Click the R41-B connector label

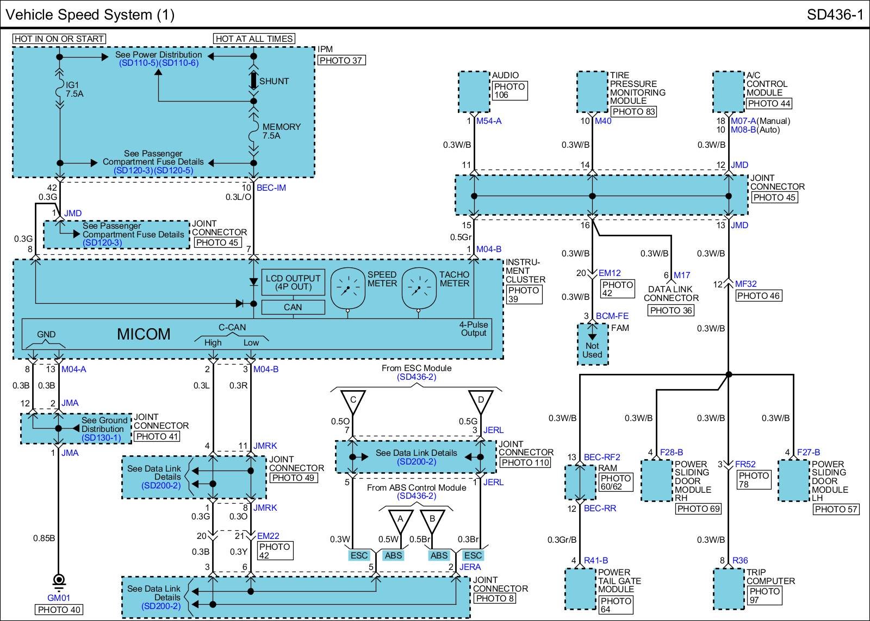coord(596,561)
